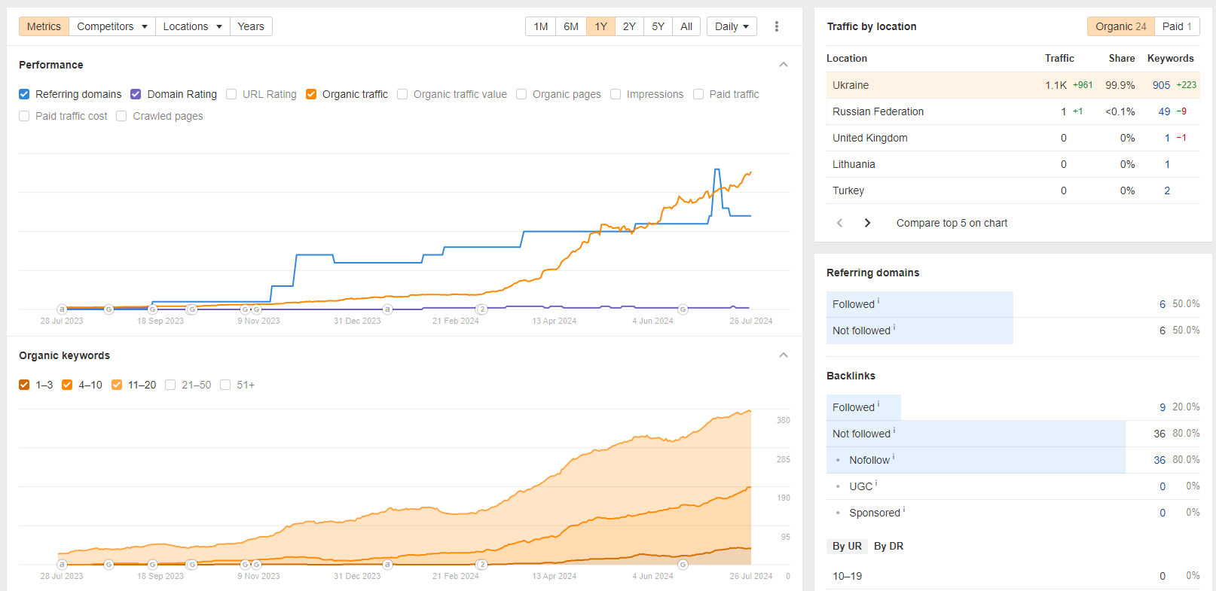Open the three-dot chart options menu
The image size is (1216, 591).
[x=776, y=26]
